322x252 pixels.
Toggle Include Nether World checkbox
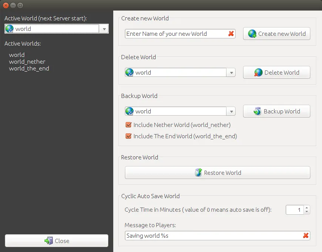(129, 125)
